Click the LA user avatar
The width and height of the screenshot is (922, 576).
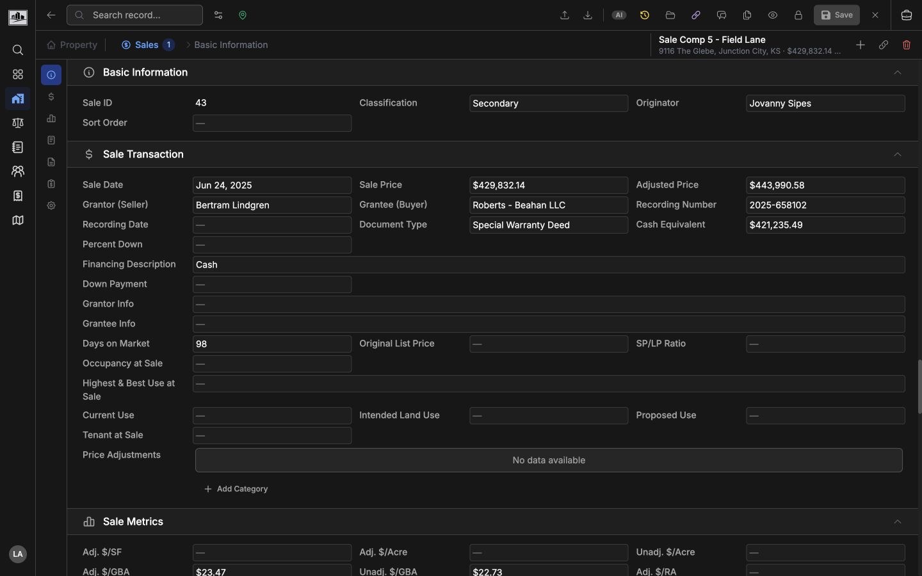tap(18, 554)
